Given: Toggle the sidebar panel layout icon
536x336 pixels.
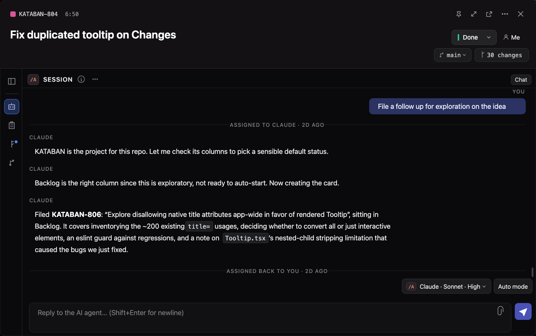Looking at the screenshot, I should (x=12, y=81).
